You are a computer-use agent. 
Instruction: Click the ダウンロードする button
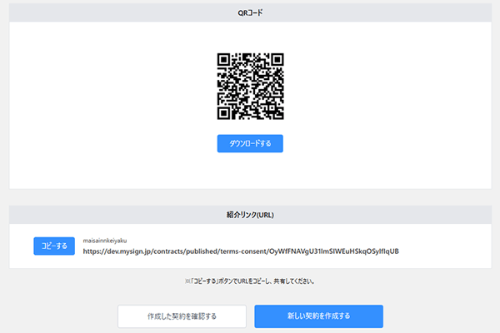[250, 143]
